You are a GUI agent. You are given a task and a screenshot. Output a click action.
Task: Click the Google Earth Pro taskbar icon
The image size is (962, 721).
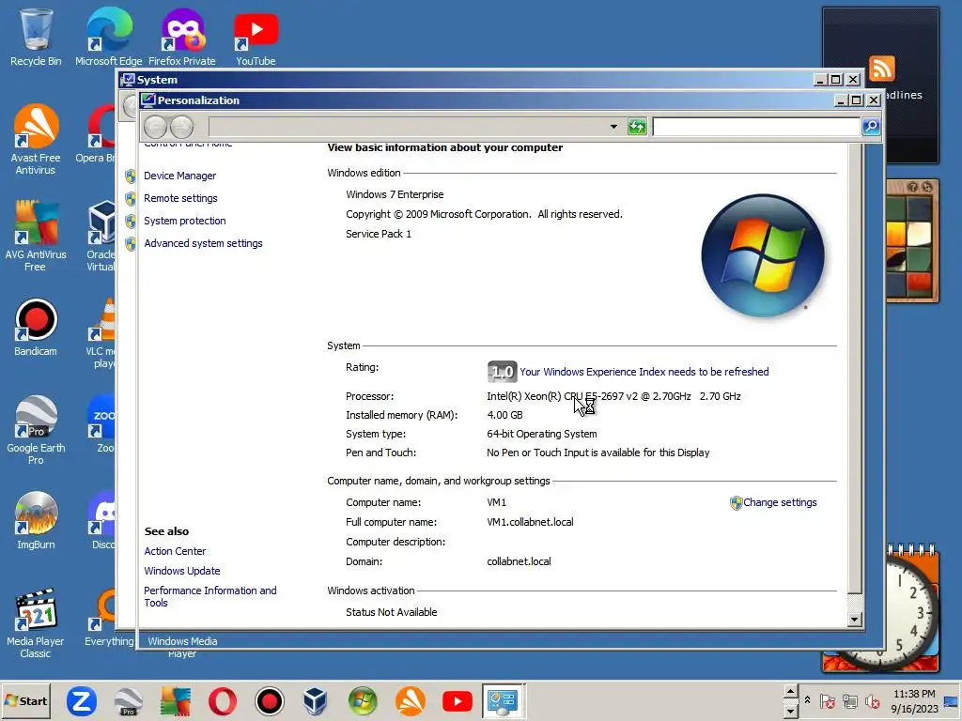[128, 701]
